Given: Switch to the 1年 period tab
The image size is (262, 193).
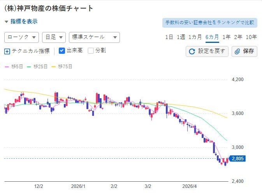Looking at the screenshot, I should [227, 37].
